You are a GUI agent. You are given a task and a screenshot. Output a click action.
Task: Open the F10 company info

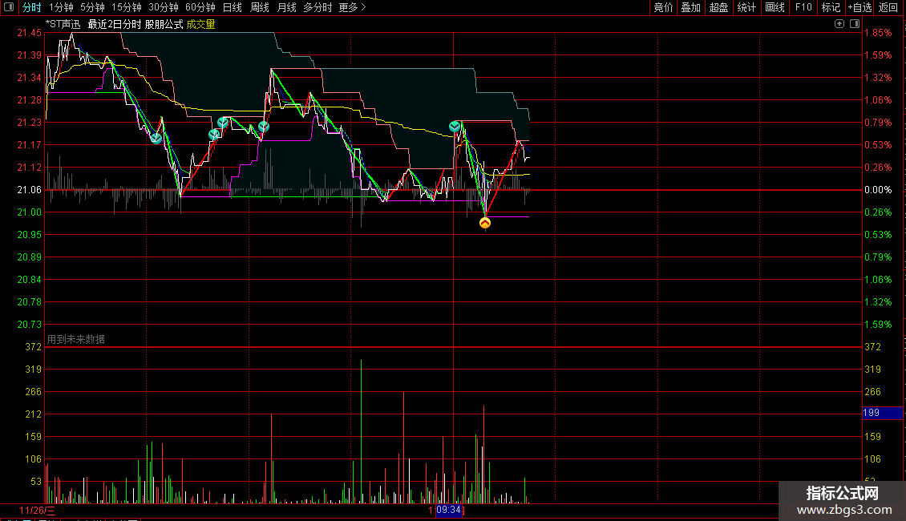(x=803, y=7)
